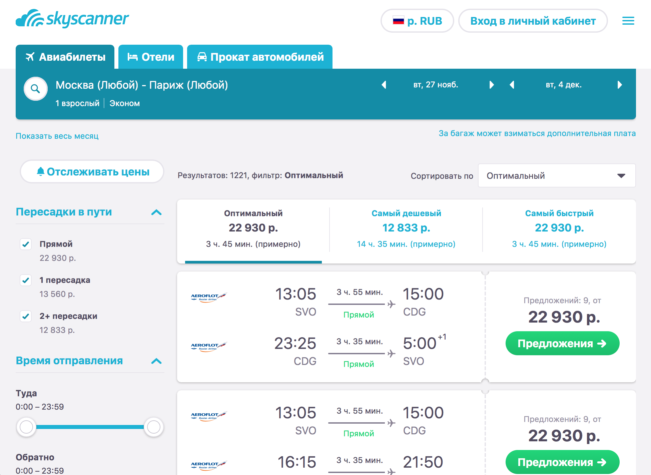651x475 pixels.
Task: Toggle the 2+ пересадки checkbox
Action: click(x=26, y=316)
